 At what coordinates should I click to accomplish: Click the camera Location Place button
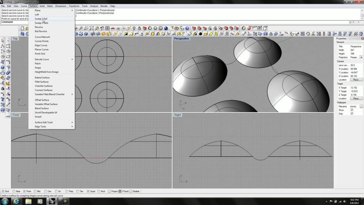356,80
